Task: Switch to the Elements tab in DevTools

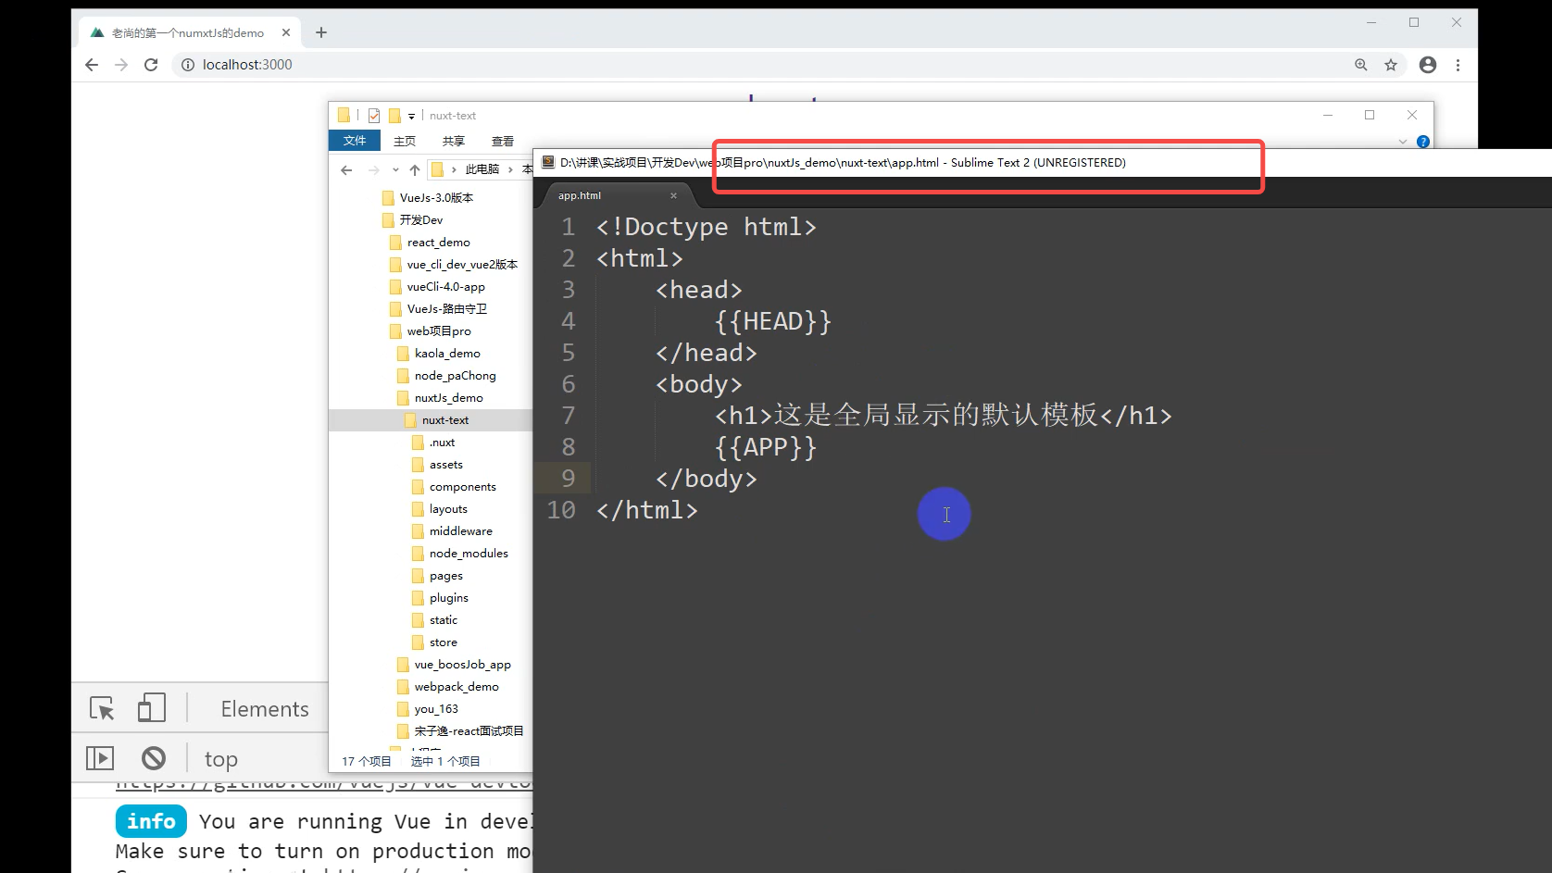Action: click(x=265, y=709)
